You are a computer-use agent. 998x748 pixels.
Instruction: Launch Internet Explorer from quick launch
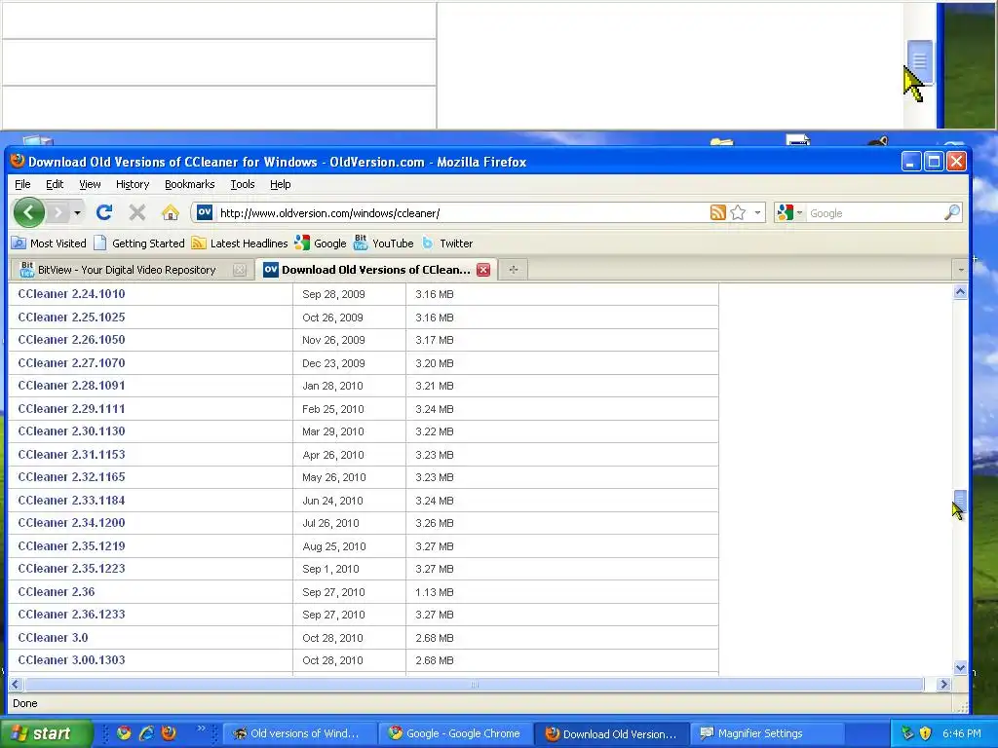pyautogui.click(x=146, y=733)
